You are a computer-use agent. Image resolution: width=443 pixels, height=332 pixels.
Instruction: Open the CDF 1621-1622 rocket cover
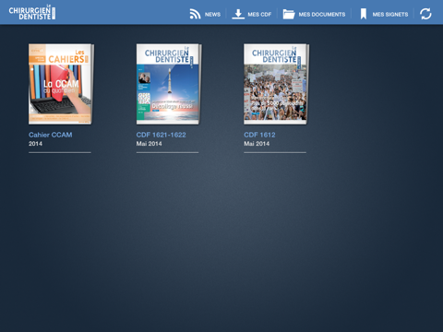169,84
